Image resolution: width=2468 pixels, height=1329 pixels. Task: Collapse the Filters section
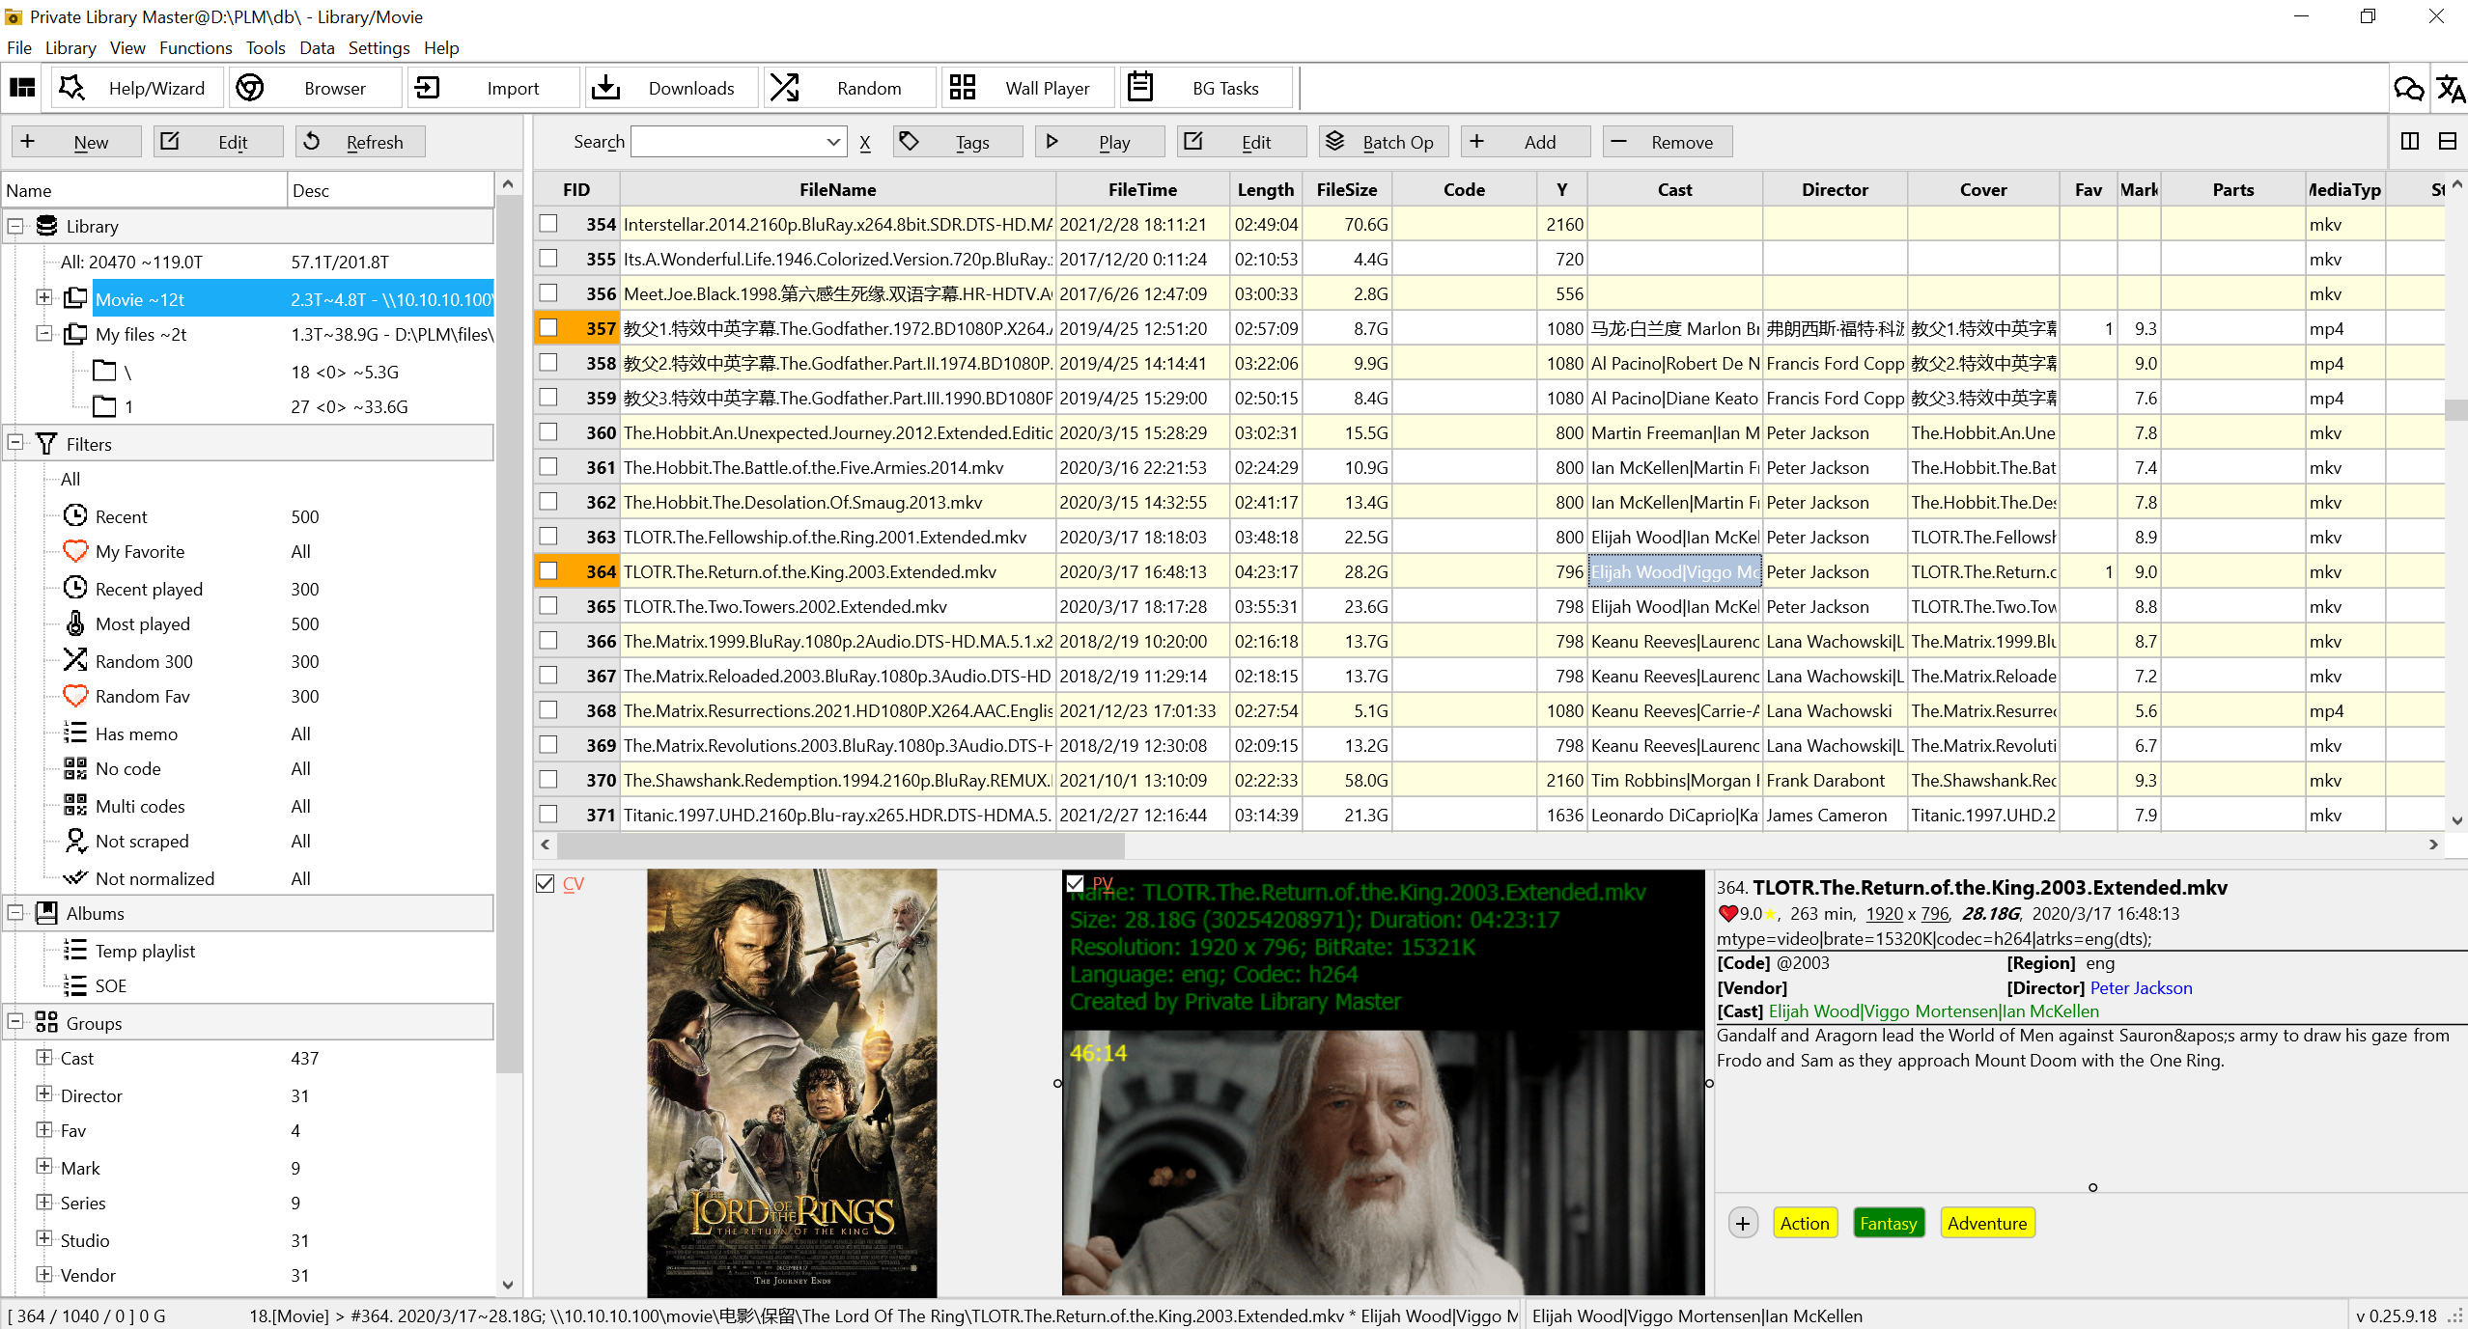[x=15, y=444]
